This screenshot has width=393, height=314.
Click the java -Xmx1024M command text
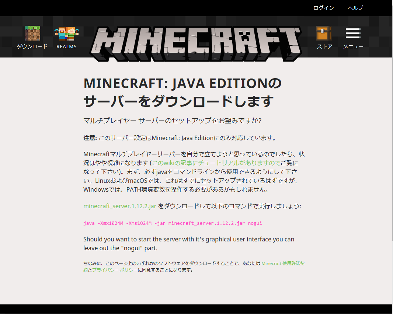pyautogui.click(x=173, y=223)
